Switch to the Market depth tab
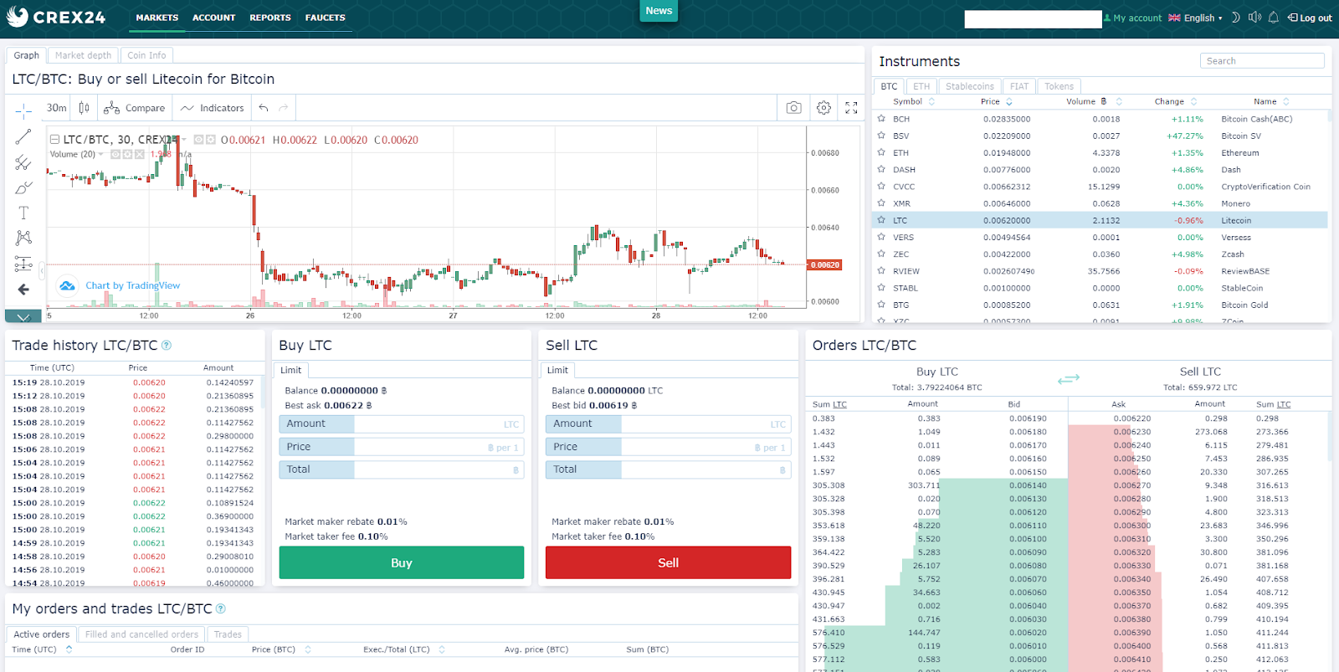 tap(83, 55)
